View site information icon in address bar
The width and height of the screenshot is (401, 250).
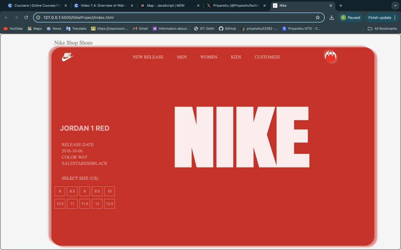(x=38, y=18)
